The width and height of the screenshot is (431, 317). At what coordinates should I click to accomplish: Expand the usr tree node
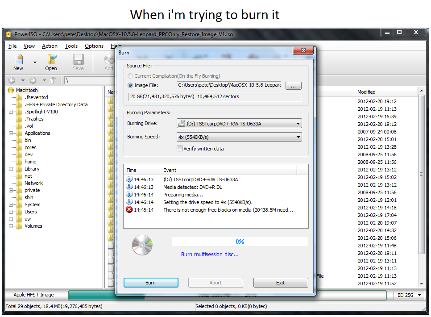coord(11,219)
